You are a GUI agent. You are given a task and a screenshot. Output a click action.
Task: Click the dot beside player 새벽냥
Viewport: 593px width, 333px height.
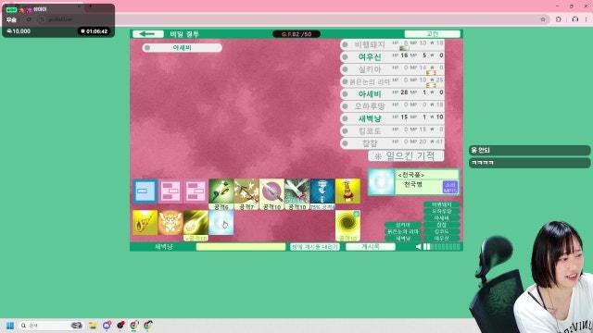click(x=345, y=118)
